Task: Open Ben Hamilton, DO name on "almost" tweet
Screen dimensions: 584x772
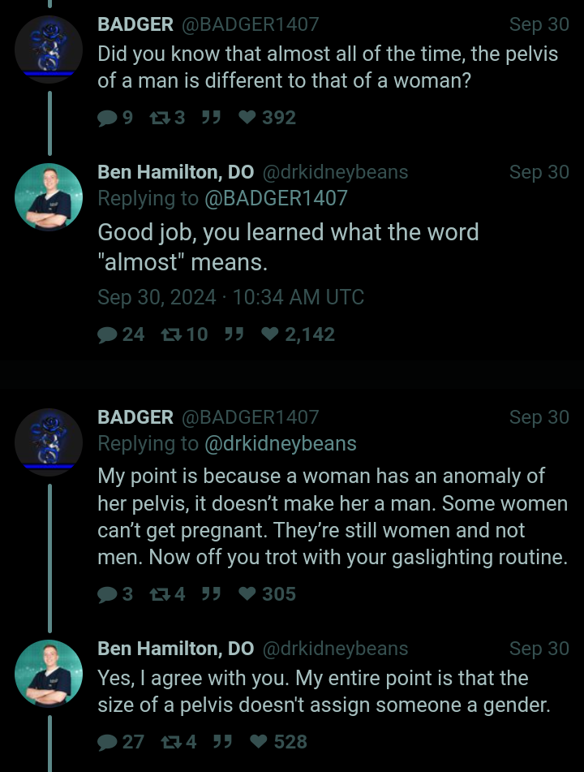Action: point(175,172)
